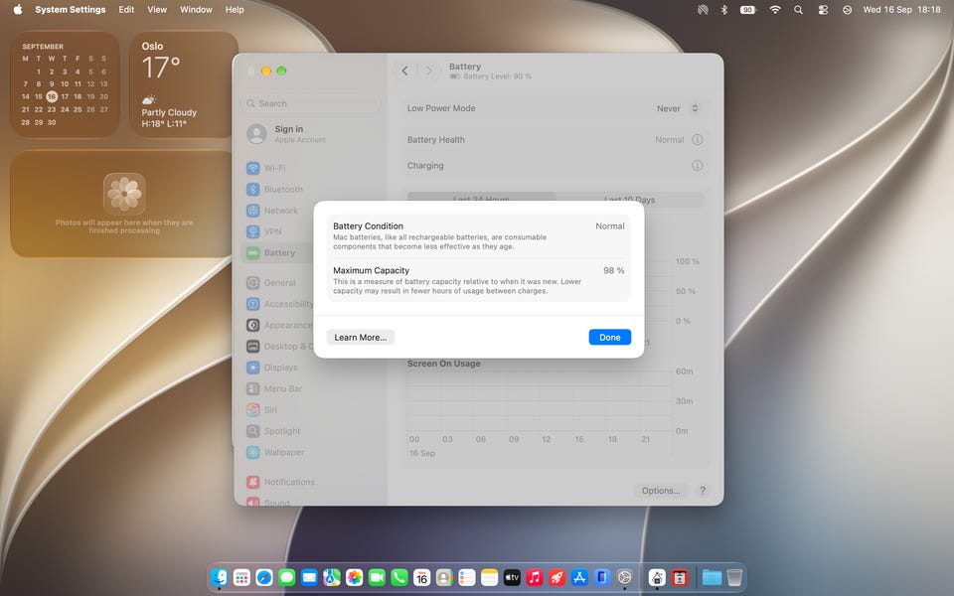Open Photos app in the Dock
The height and width of the screenshot is (596, 954).
354,577
